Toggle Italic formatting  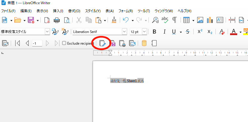point(163,32)
